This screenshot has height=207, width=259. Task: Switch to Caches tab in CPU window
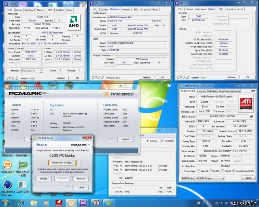coord(19,10)
